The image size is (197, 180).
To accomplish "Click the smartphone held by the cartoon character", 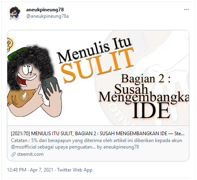I will (50, 88).
